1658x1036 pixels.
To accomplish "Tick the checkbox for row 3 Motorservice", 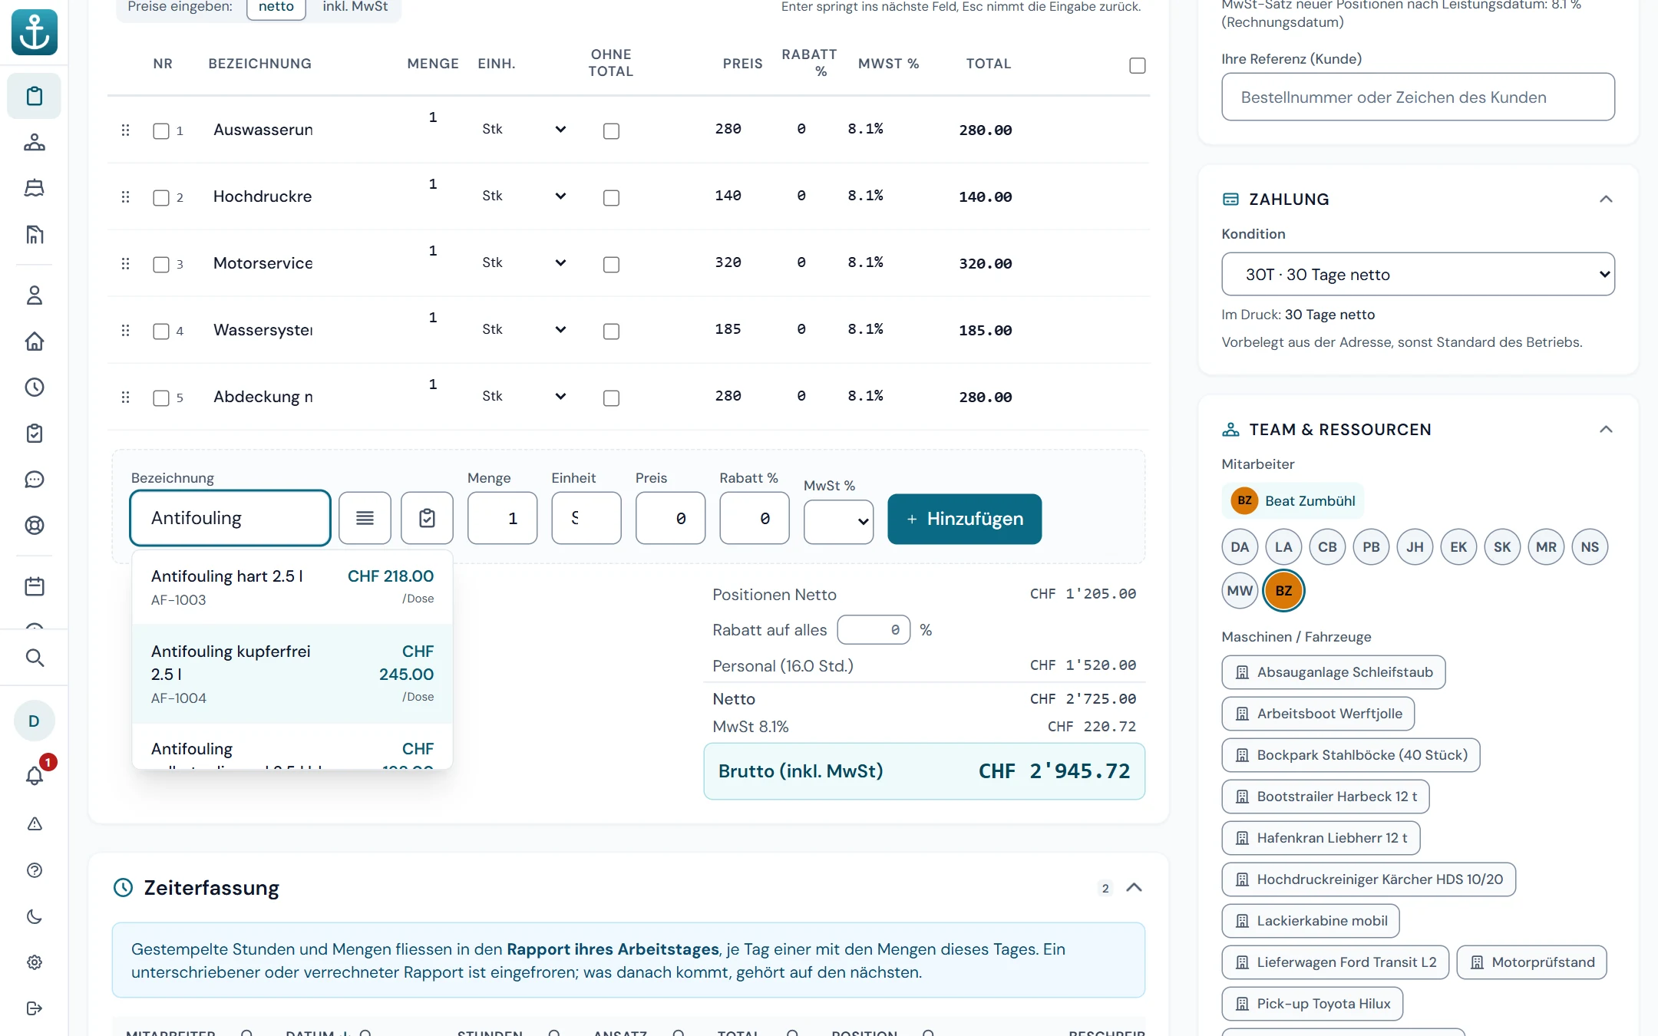I will pyautogui.click(x=161, y=265).
